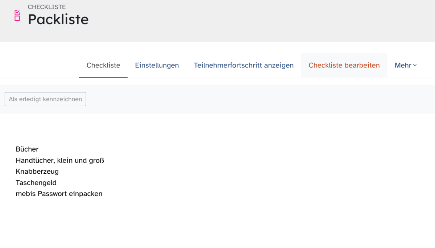Click the word Handtücher in the list
The width and height of the screenshot is (435, 248).
click(35, 160)
